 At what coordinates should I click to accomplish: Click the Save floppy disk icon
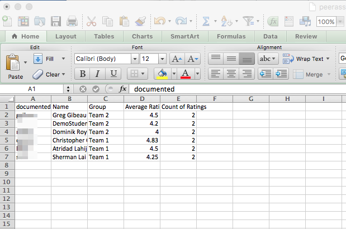click(56, 21)
